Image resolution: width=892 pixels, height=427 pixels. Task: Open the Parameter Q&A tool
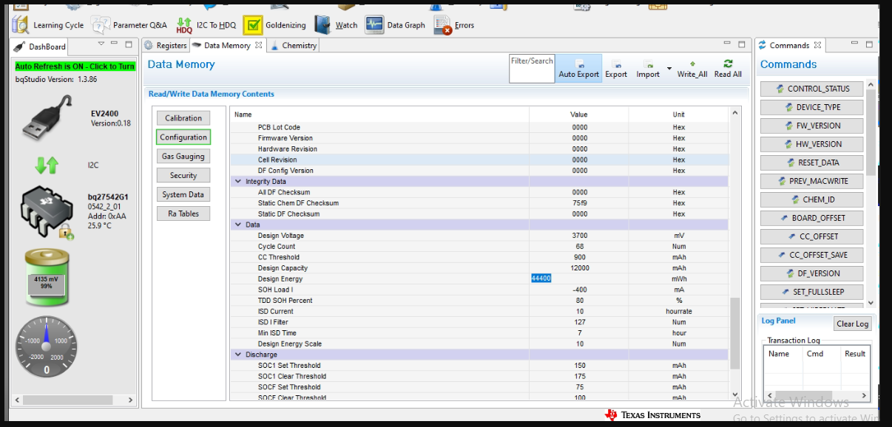pos(129,25)
